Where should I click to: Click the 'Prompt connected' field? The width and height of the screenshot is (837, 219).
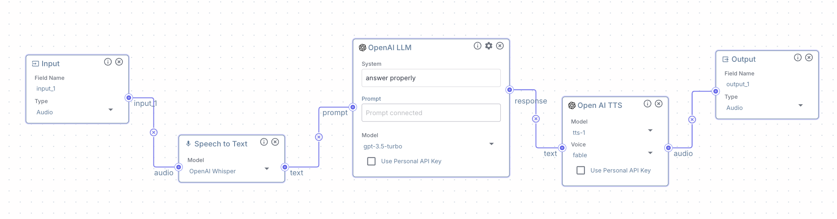pyautogui.click(x=431, y=113)
